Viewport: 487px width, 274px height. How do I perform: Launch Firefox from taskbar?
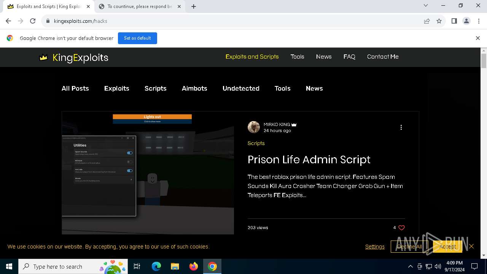[194, 266]
